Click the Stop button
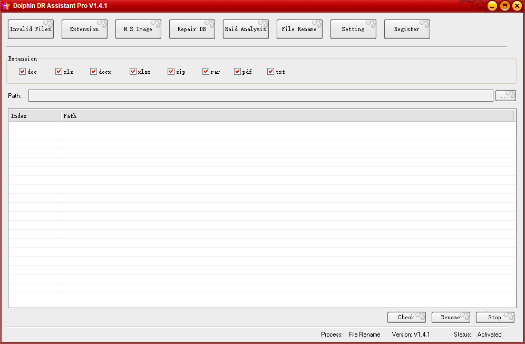This screenshot has width=525, height=344. click(x=495, y=317)
